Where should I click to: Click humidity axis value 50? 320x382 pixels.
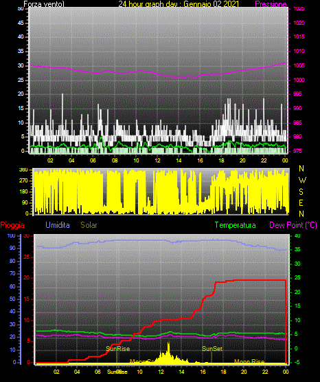pos(12,299)
